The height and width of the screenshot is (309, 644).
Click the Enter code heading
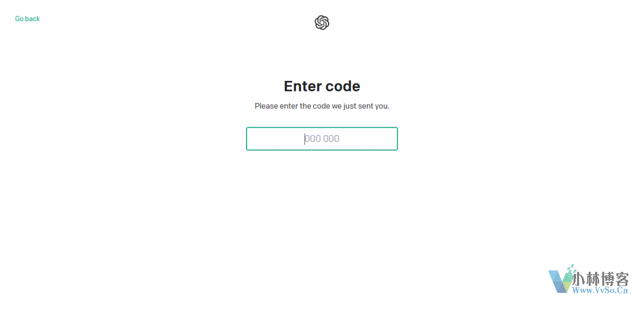click(x=322, y=86)
